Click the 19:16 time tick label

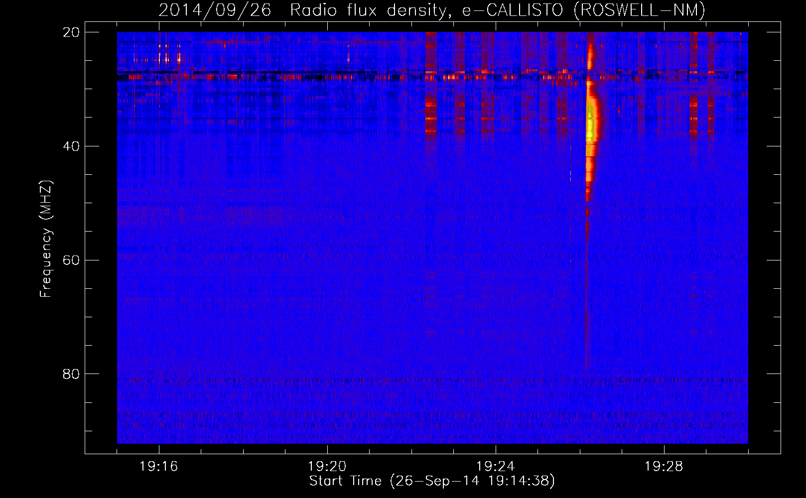[159, 467]
